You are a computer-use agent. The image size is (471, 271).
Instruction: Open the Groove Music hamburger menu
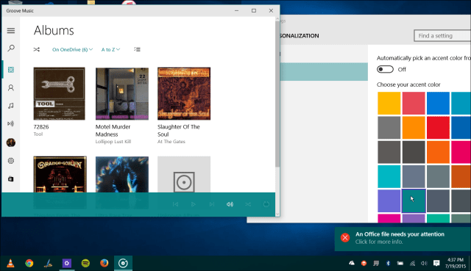11,31
